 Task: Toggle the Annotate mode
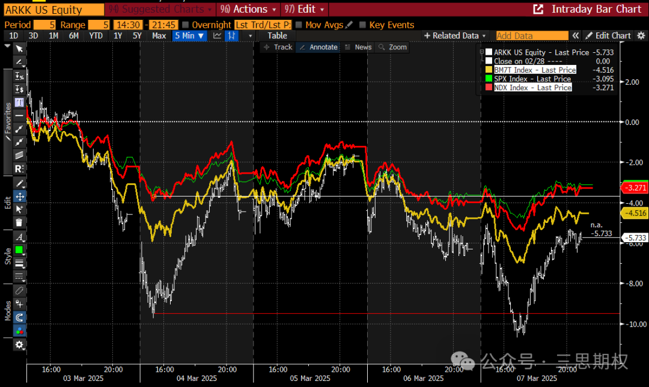point(318,47)
